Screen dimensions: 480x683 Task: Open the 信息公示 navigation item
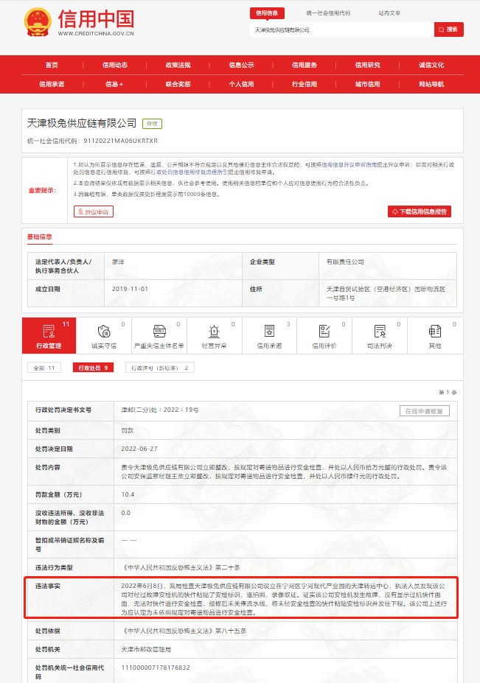point(241,65)
